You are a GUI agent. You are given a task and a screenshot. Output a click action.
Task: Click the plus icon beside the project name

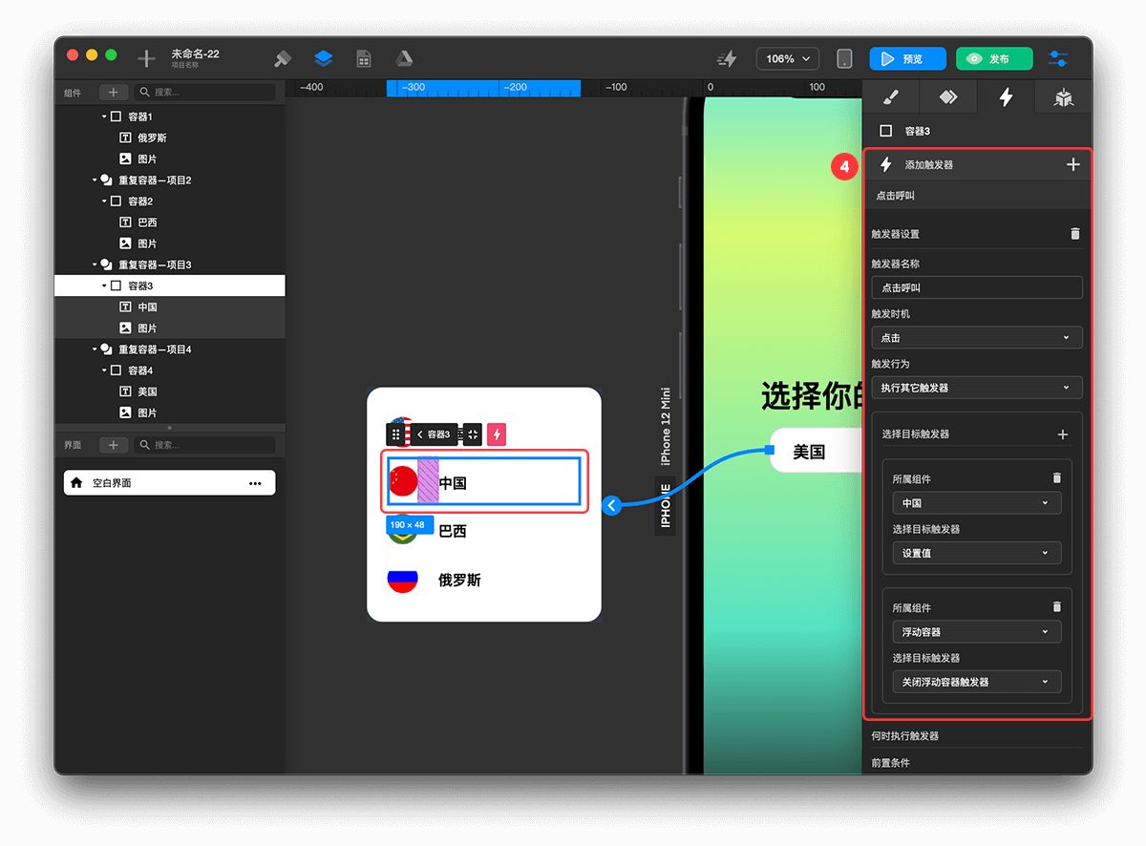[x=146, y=59]
